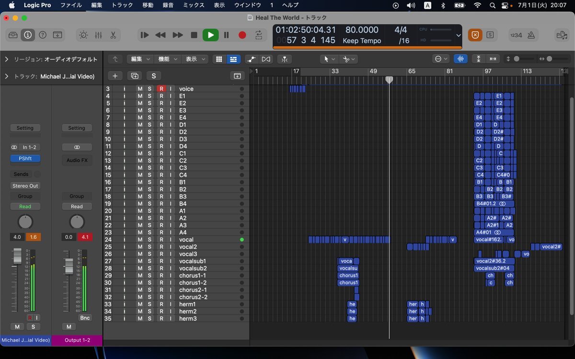This screenshot has height=359, width=575.
Task: Mute the voice track
Action: pos(140,89)
